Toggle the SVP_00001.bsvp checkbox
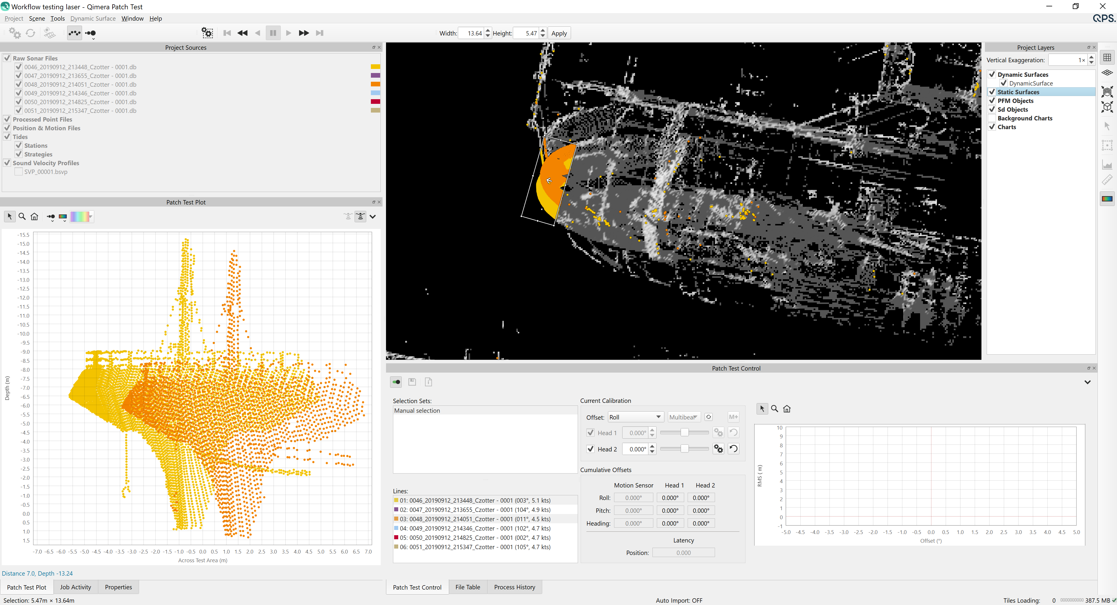Screen dimensions: 1117x605 (19, 172)
